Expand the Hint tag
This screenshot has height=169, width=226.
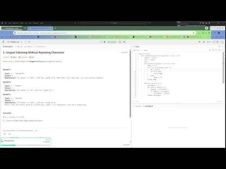point(31,57)
